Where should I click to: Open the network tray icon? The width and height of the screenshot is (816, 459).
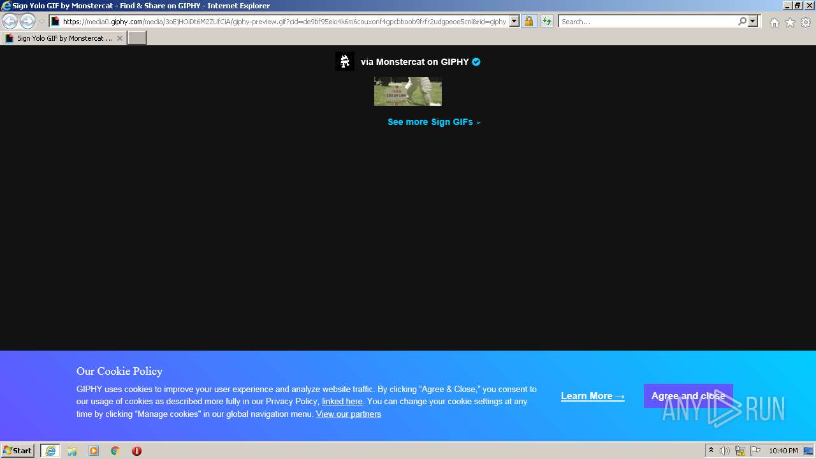tap(740, 451)
